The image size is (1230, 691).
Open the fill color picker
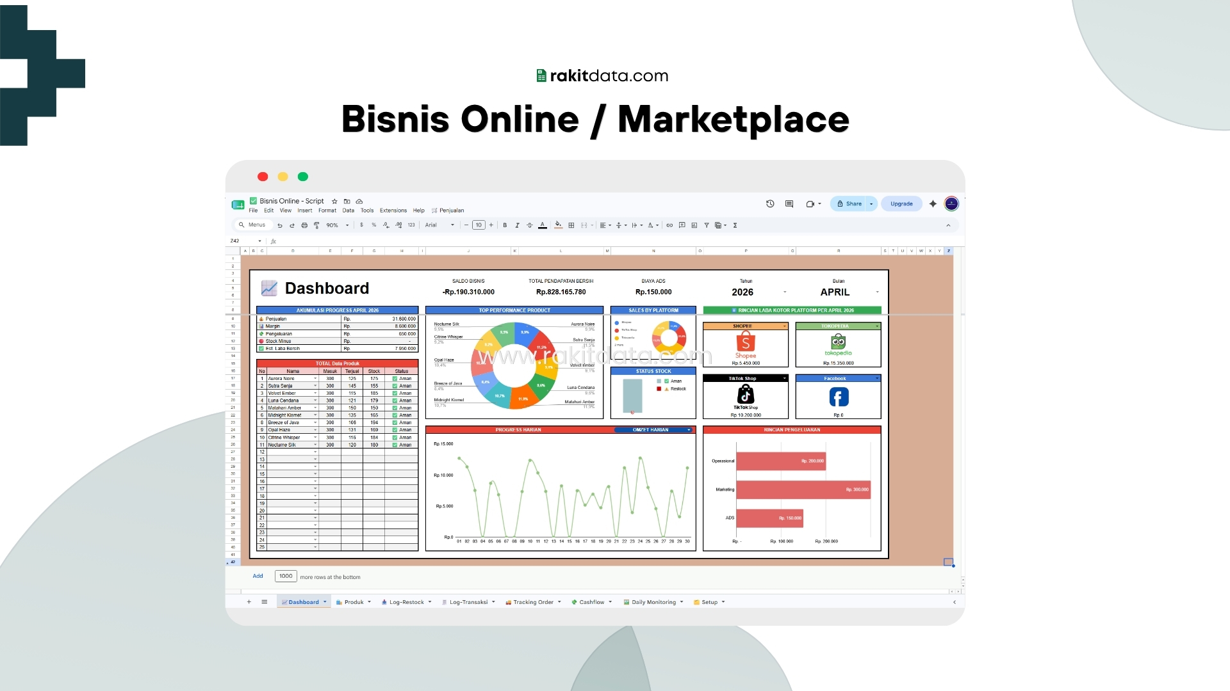pos(559,225)
